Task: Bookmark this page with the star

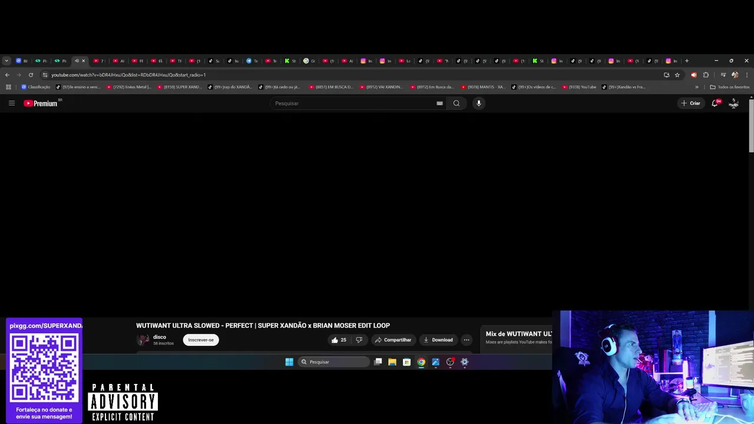Action: [x=677, y=75]
